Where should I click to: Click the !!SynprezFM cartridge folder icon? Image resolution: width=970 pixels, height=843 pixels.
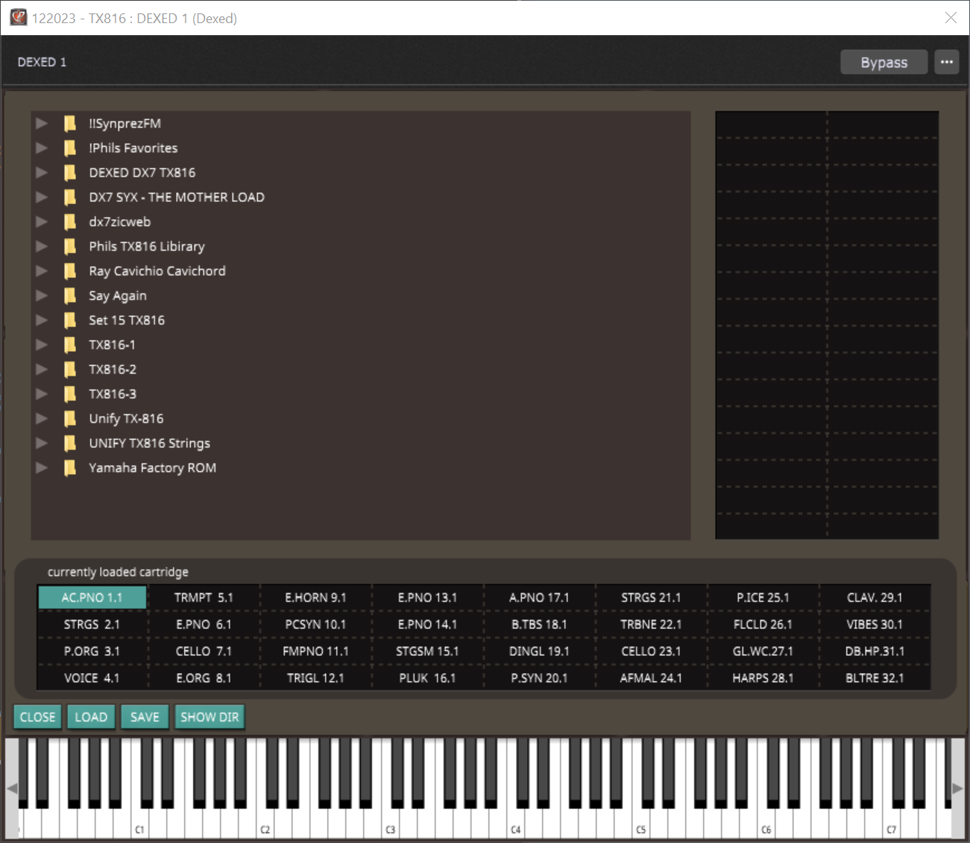point(69,123)
